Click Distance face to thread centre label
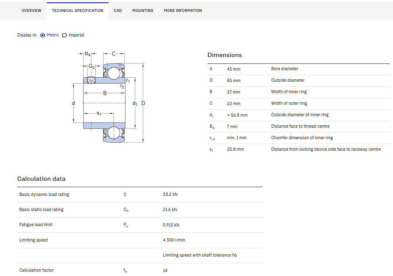This screenshot has width=393, height=276. (300, 126)
